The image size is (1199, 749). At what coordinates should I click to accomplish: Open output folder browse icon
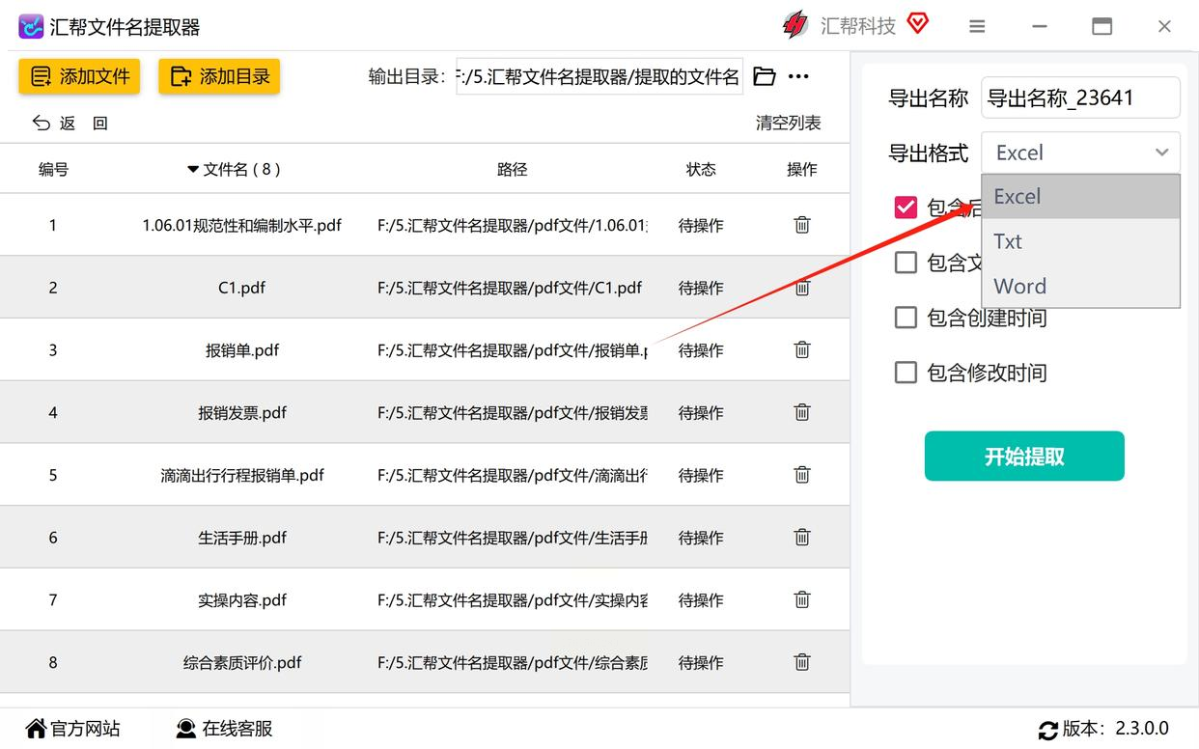(765, 76)
